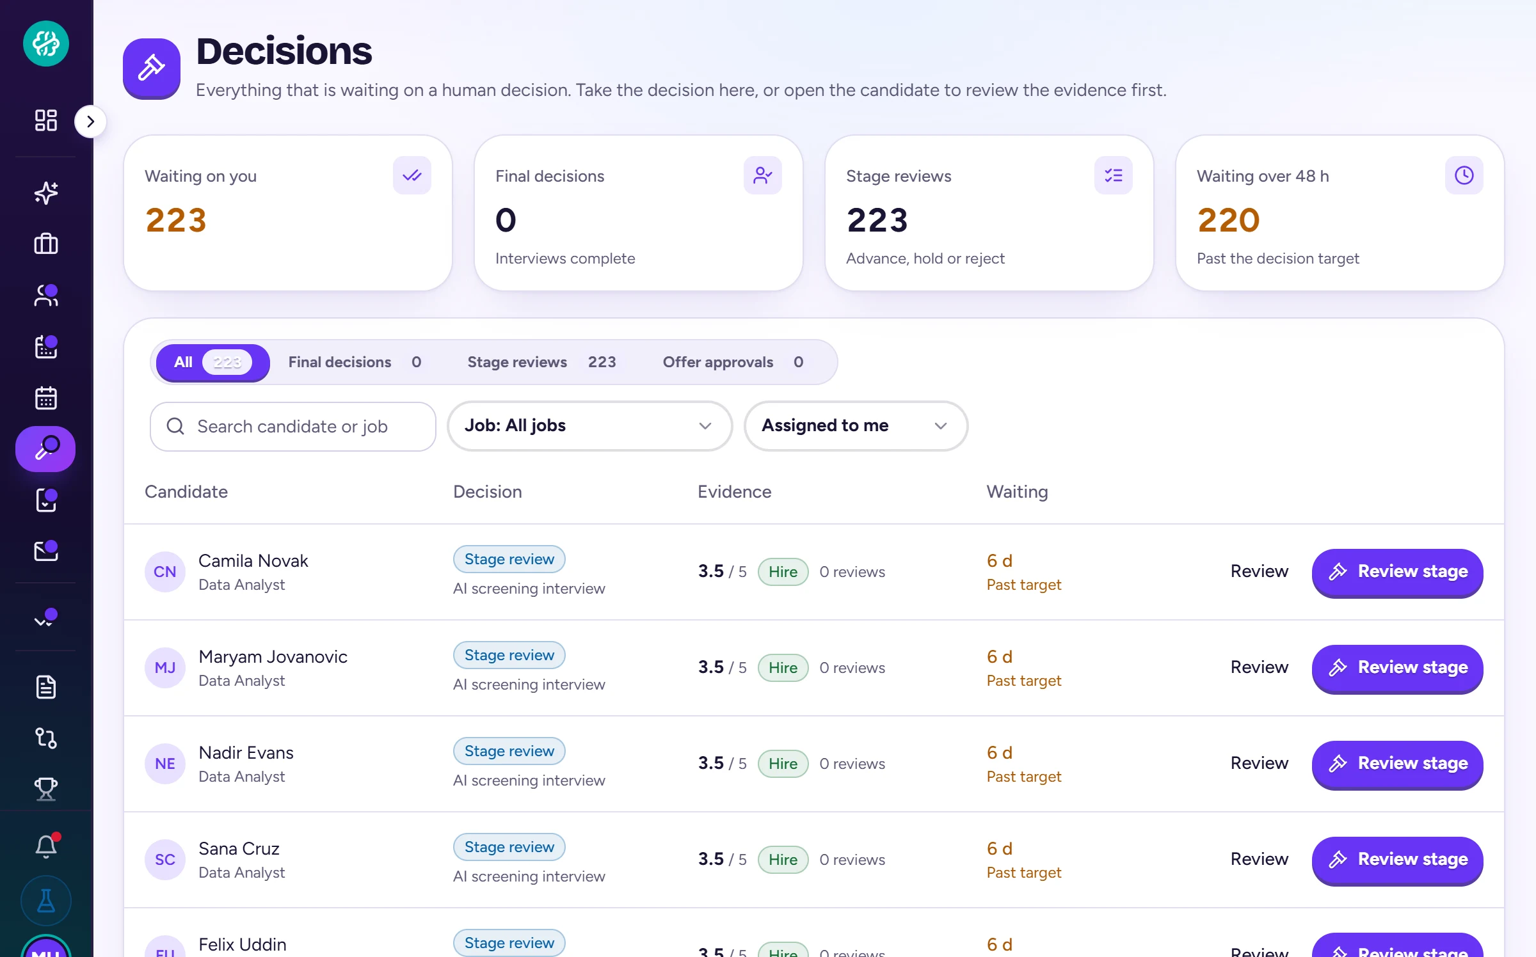Open the dashboard grid icon in sidebar
Screen dimensions: 1536x957
tap(45, 120)
